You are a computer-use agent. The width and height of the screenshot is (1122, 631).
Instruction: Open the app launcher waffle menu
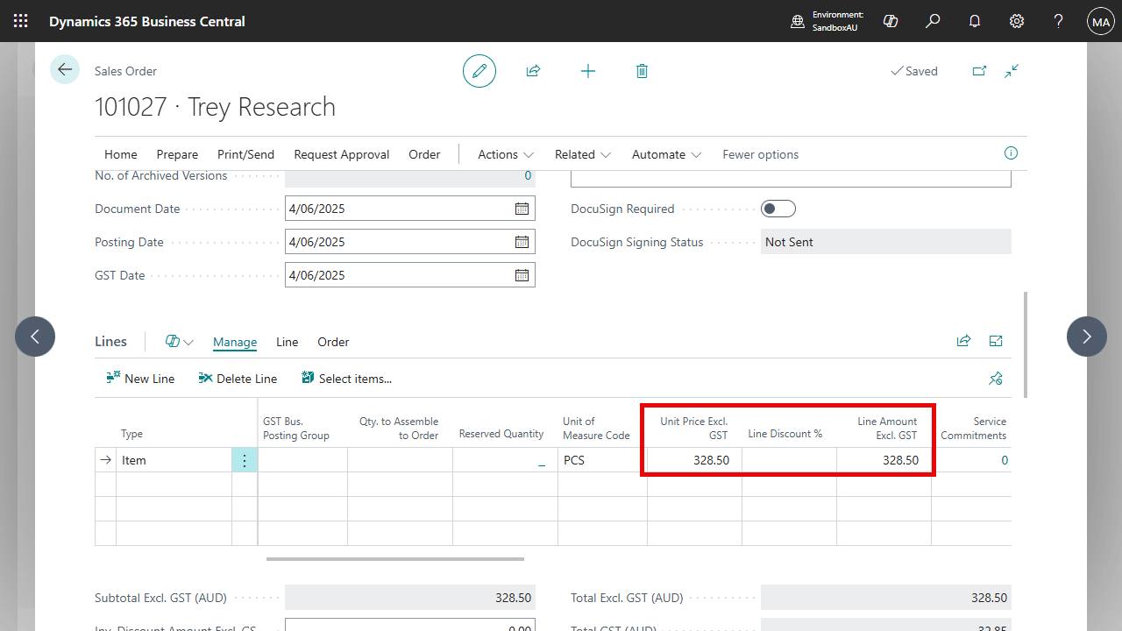[21, 21]
